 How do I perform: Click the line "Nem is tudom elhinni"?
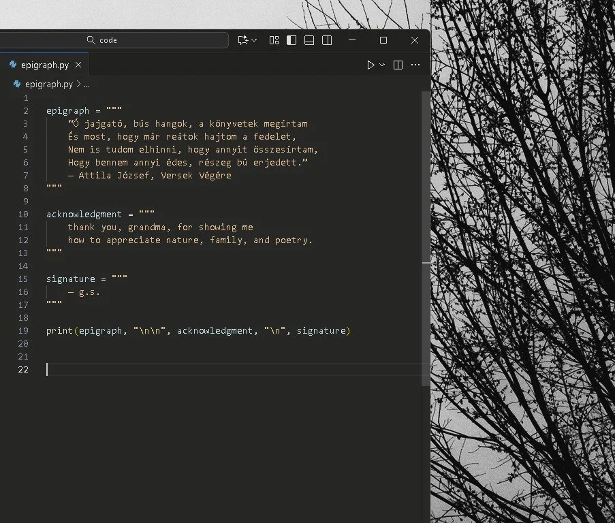pyautogui.click(x=193, y=150)
